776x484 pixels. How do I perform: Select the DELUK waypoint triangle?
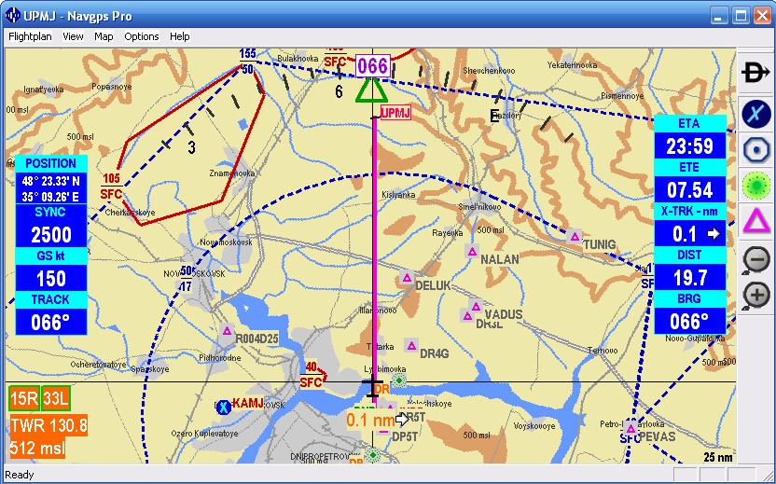407,278
